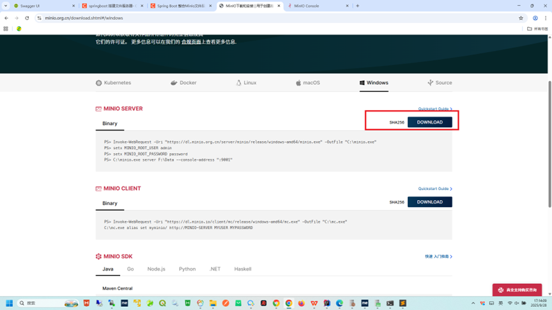552x310 pixels.
Task: Open the Windows Start menu
Action: 10,303
